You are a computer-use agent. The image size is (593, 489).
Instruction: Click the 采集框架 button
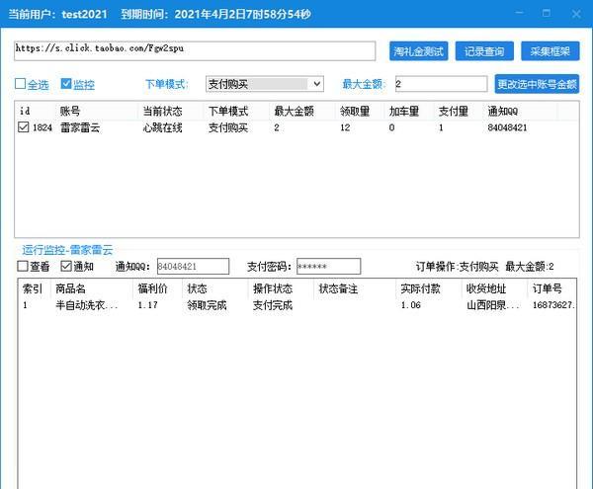coord(550,51)
